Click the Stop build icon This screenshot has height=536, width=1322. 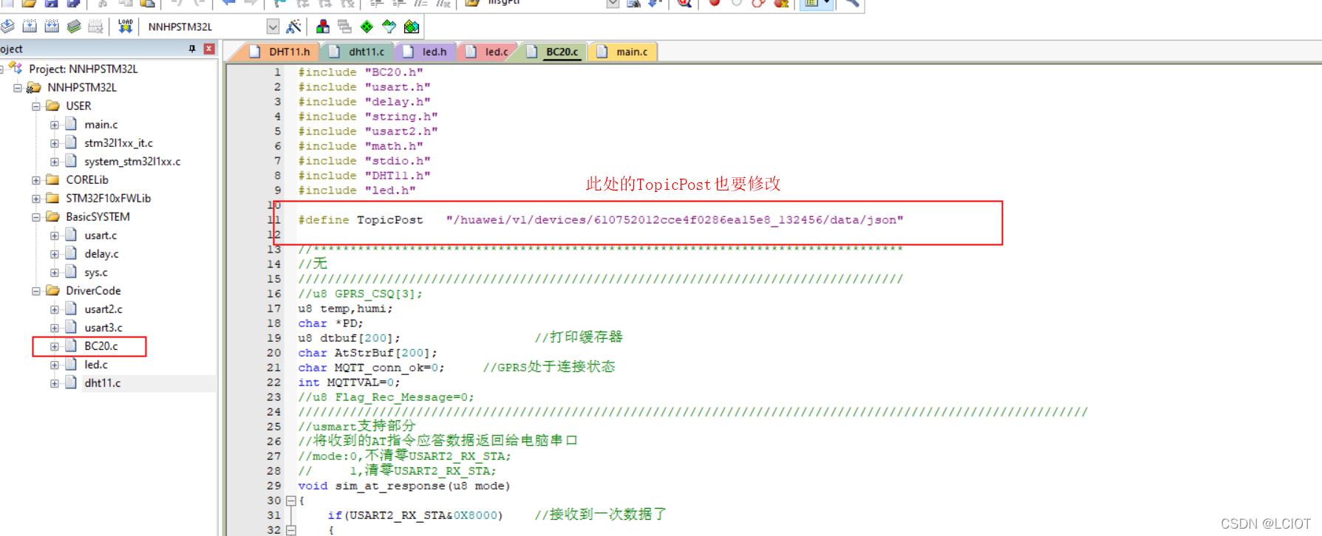(x=96, y=27)
